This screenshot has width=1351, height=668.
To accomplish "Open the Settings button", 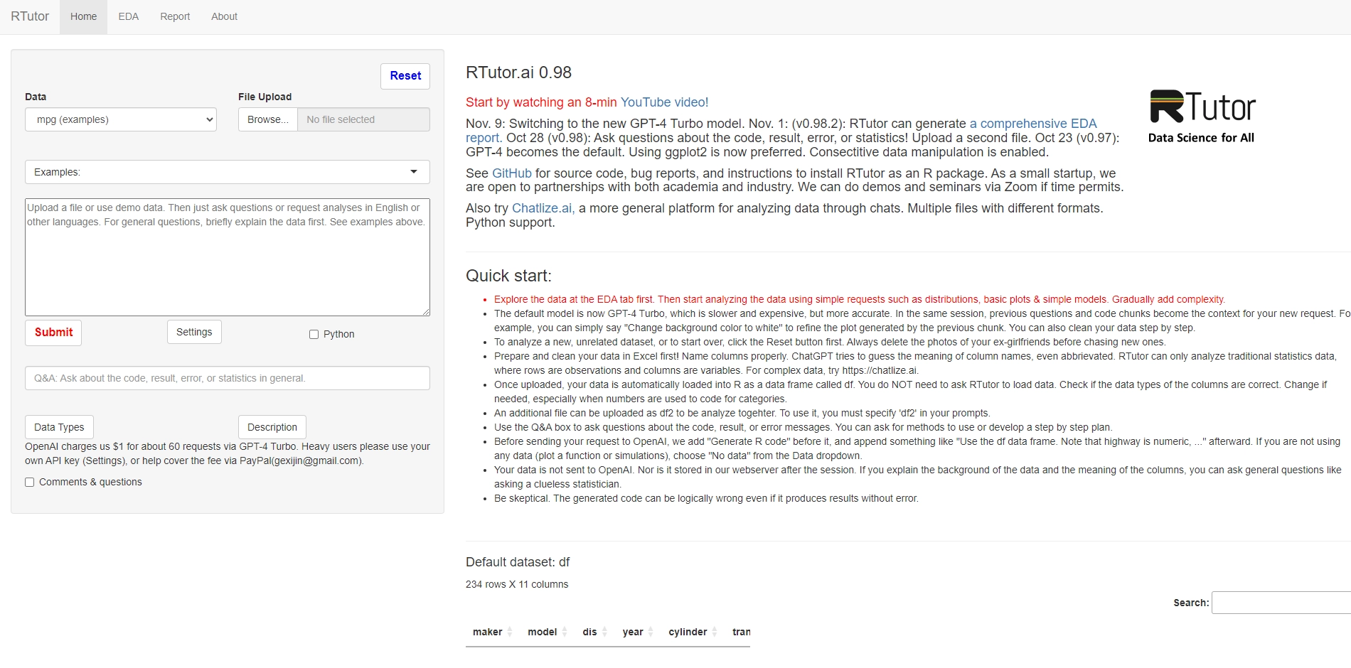I will coord(194,332).
